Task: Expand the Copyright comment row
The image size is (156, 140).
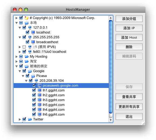Action: 16,18
